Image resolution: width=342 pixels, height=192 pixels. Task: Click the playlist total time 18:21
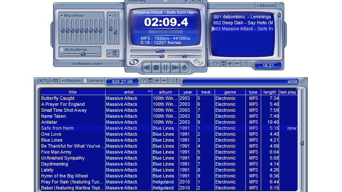point(268,66)
